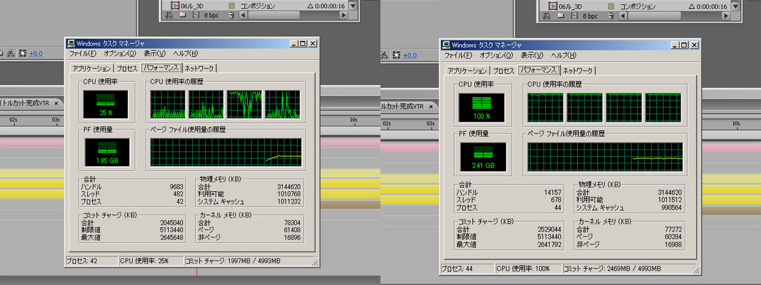Screen dimensions: 761x285
Task: Click status bar commit charge 1997MB / 4993MB
Action: tap(234, 261)
